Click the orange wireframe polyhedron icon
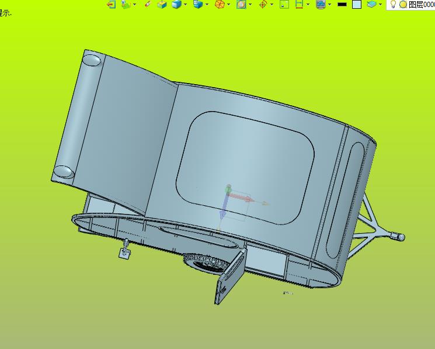The width and height of the screenshot is (435, 349). click(x=220, y=5)
